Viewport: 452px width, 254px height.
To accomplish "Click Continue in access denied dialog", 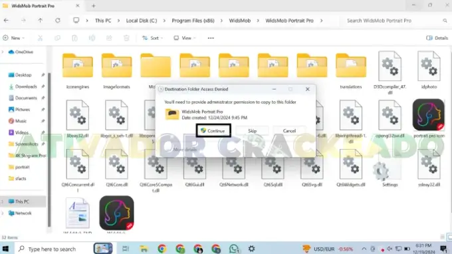I will pos(213,130).
